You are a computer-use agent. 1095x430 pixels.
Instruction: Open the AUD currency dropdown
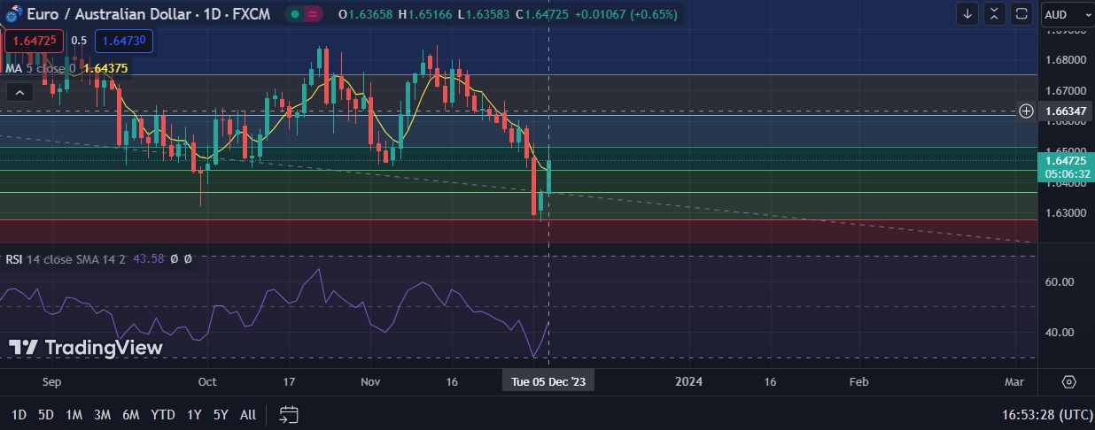(1066, 14)
